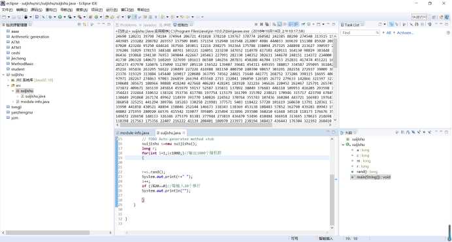Open Java perspective icon at top right
This screenshot has width=452, height=242.
[447, 17]
